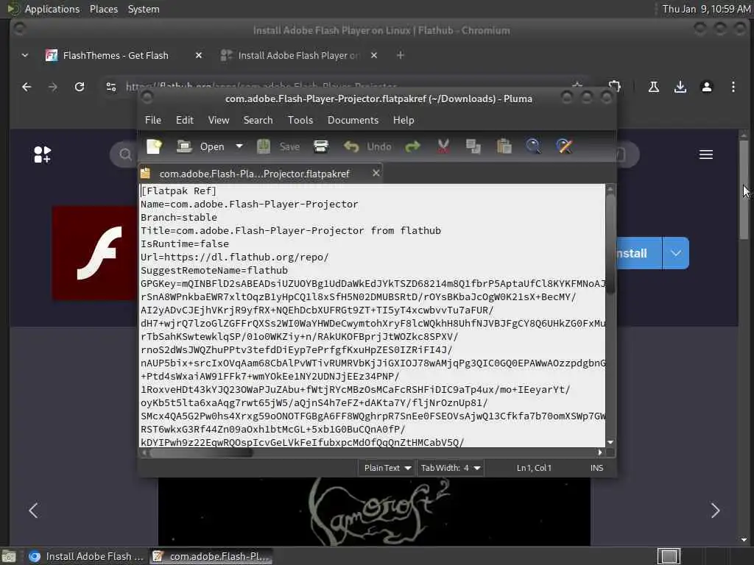
Task: Select the flatpakref document tab
Action: 254,174
